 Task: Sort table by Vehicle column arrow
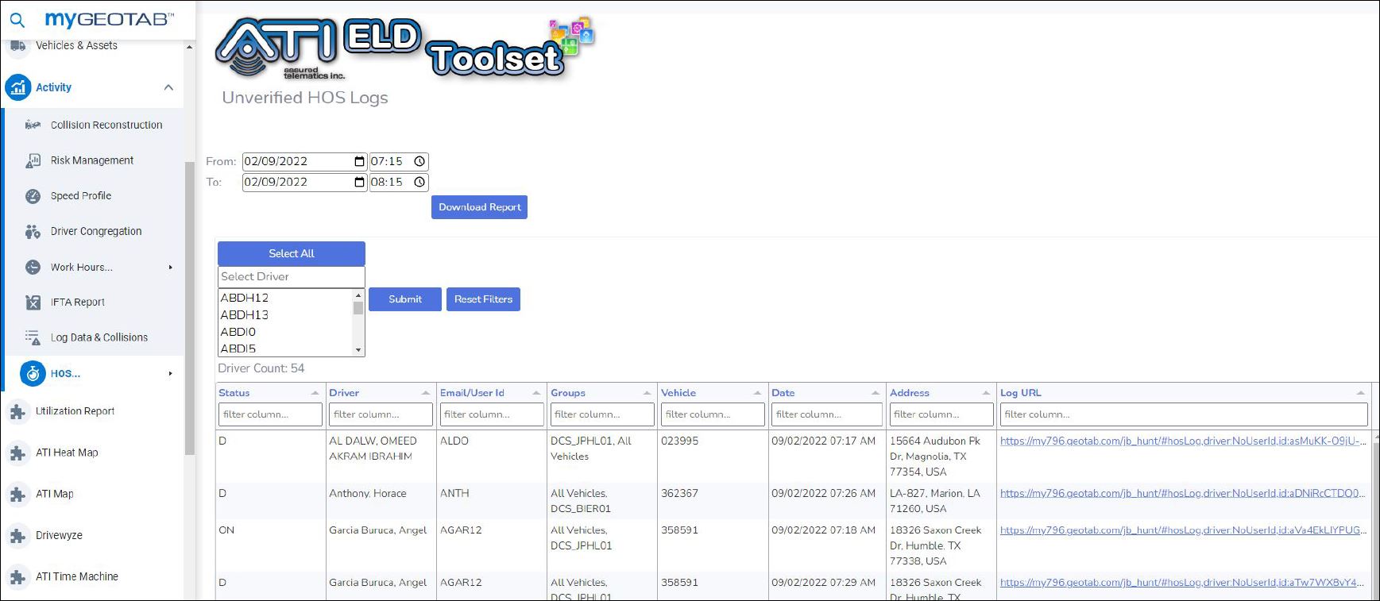pos(757,393)
